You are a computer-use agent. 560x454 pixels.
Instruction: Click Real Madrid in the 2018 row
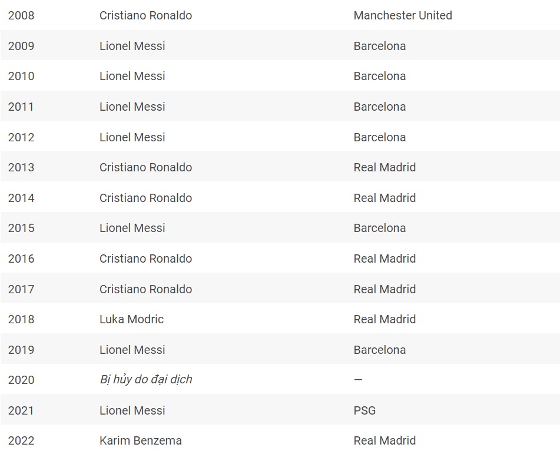pyautogui.click(x=385, y=319)
